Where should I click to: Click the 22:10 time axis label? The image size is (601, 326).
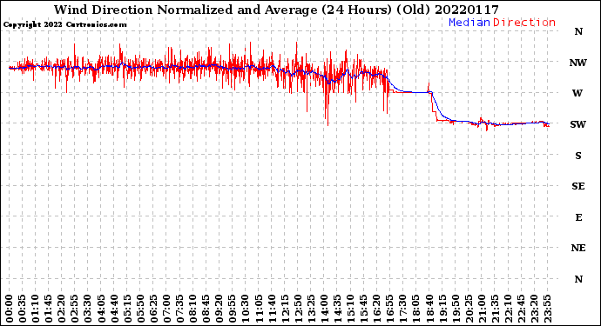pos(508,309)
